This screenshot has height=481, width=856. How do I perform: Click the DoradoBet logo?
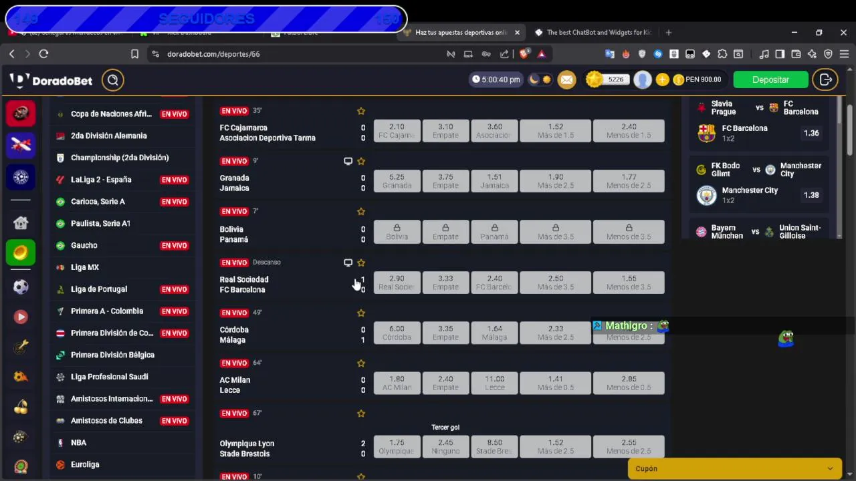[51, 80]
